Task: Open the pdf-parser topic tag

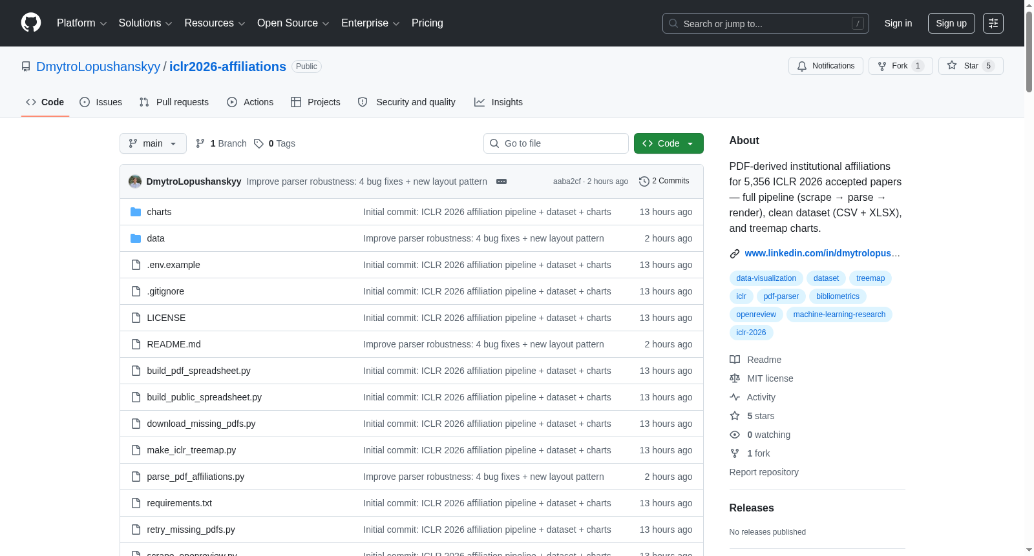Action: click(x=781, y=296)
